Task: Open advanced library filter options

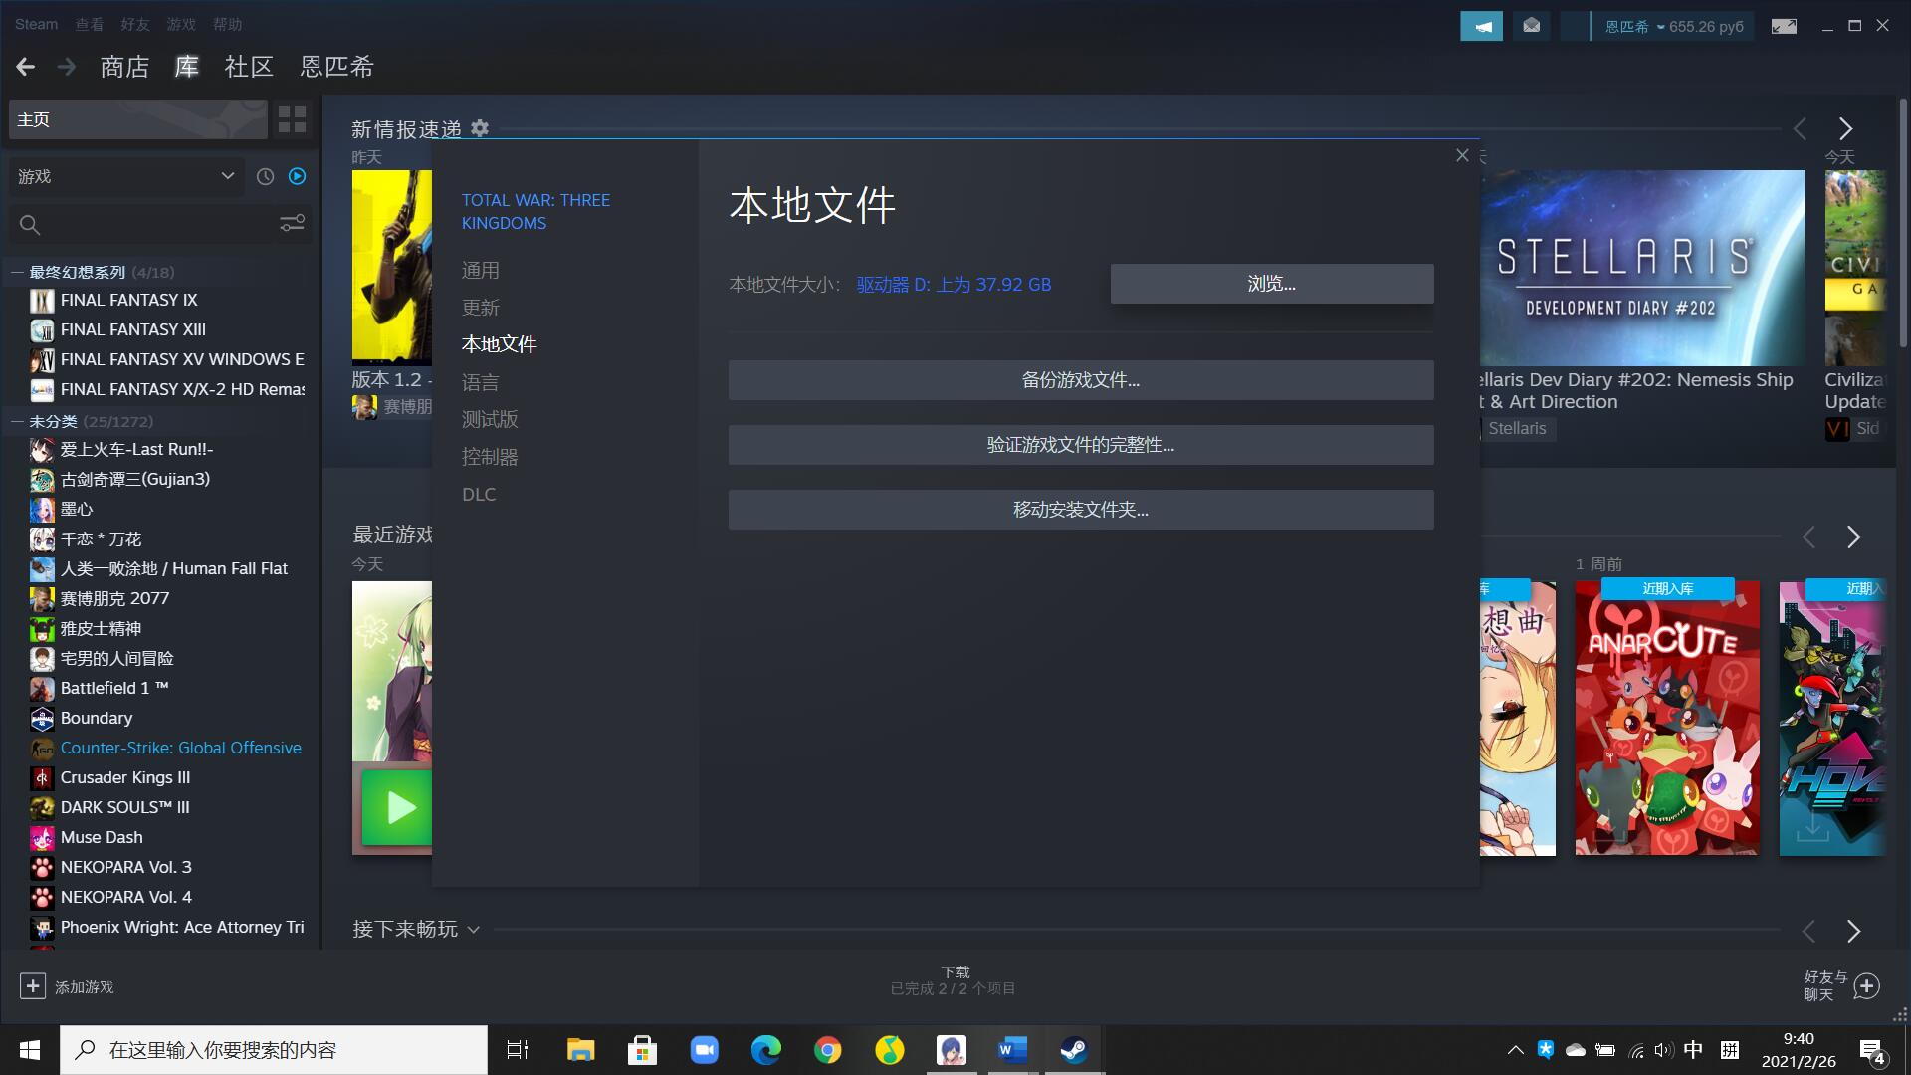Action: coord(292,224)
